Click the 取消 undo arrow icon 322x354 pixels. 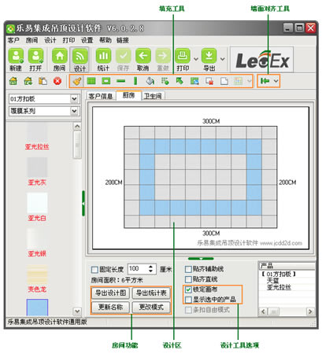coord(143,56)
